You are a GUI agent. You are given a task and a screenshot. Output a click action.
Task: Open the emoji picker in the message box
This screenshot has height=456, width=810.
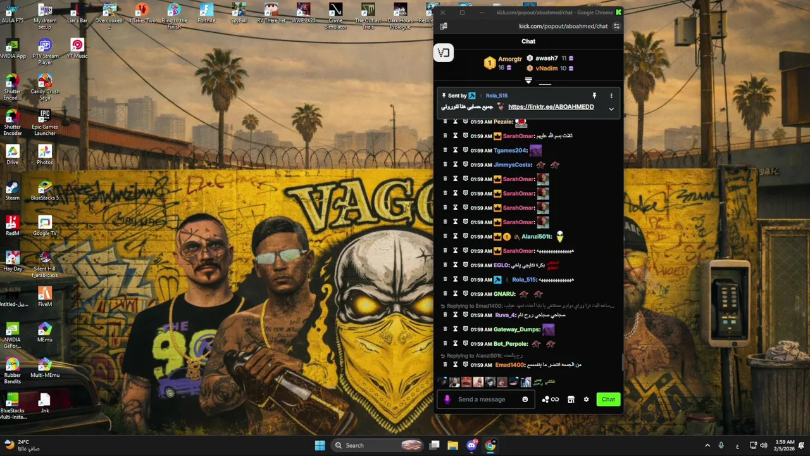525,400
